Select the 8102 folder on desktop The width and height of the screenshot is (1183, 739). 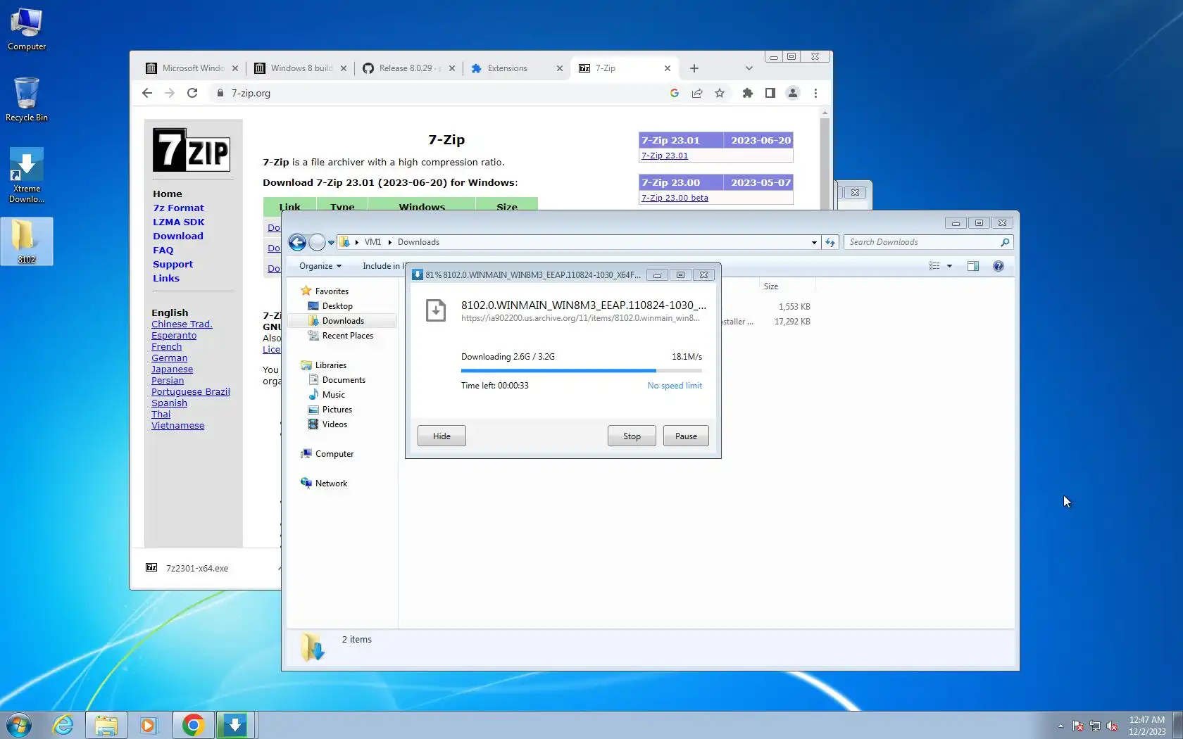pyautogui.click(x=27, y=241)
